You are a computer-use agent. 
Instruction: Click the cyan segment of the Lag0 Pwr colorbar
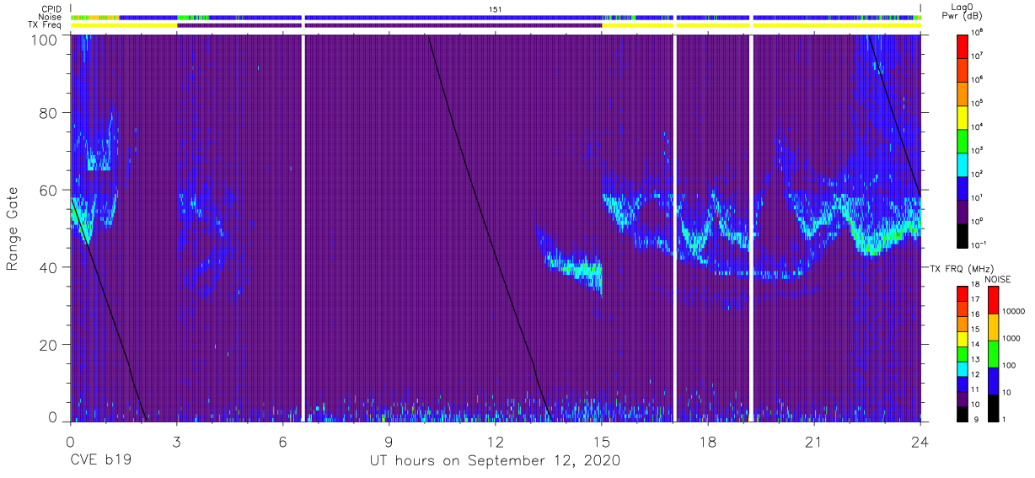tap(963, 164)
